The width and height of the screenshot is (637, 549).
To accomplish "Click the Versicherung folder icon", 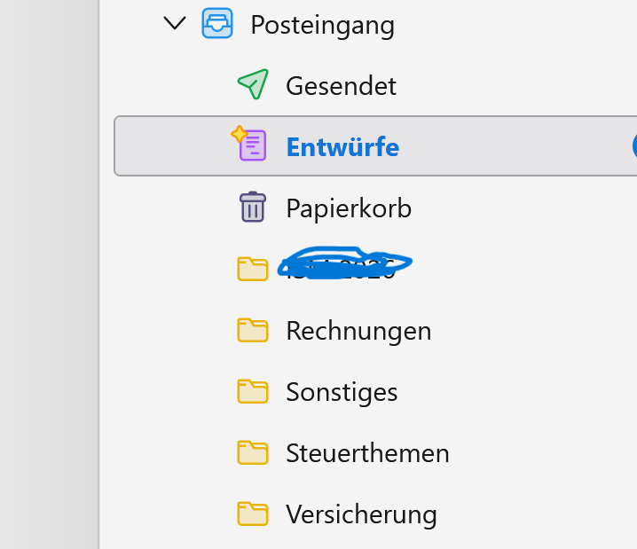I will 253,514.
